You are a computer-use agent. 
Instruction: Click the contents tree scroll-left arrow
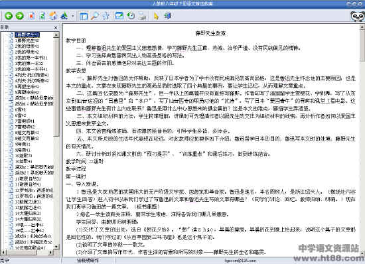tap(3, 252)
